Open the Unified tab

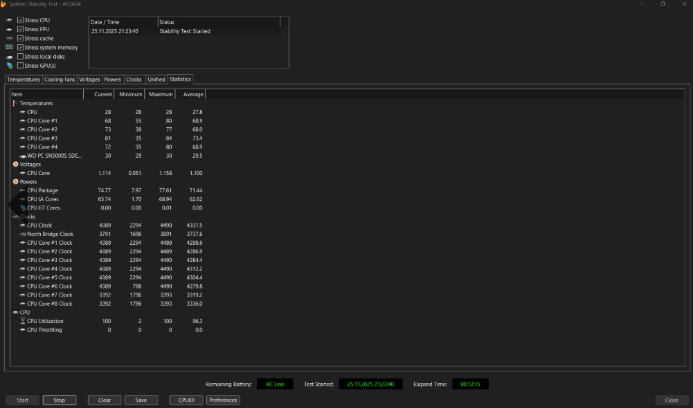(x=156, y=80)
